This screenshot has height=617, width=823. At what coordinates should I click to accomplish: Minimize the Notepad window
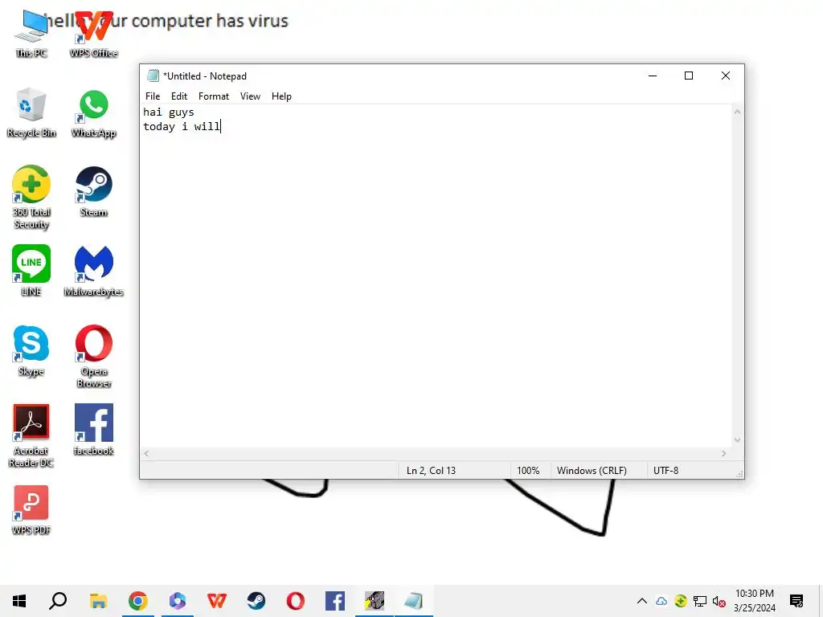tap(653, 76)
